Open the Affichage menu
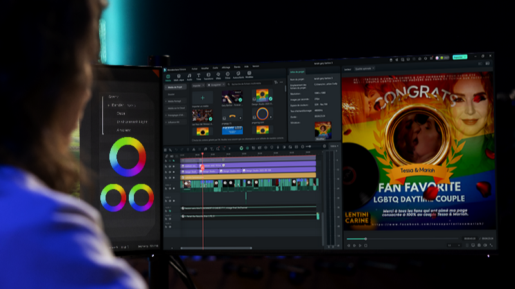Screen dimensions: 515x289 [x=226, y=67]
